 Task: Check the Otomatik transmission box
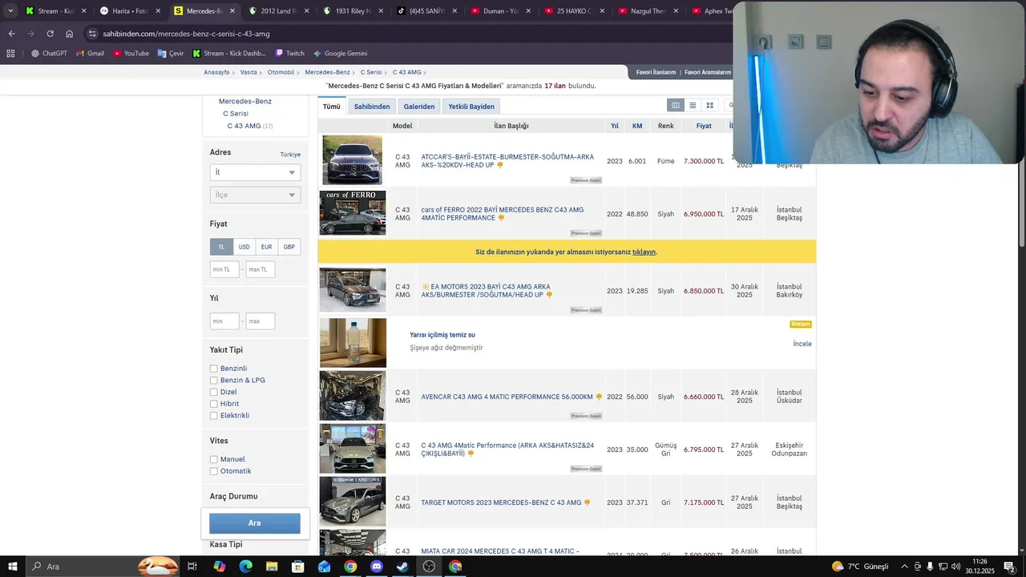(214, 471)
